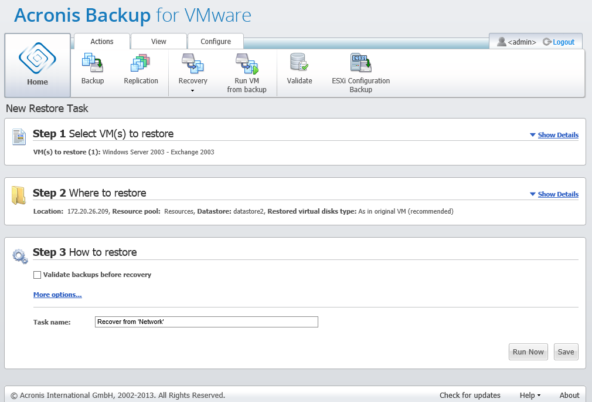Open the Backup action icon

(93, 63)
